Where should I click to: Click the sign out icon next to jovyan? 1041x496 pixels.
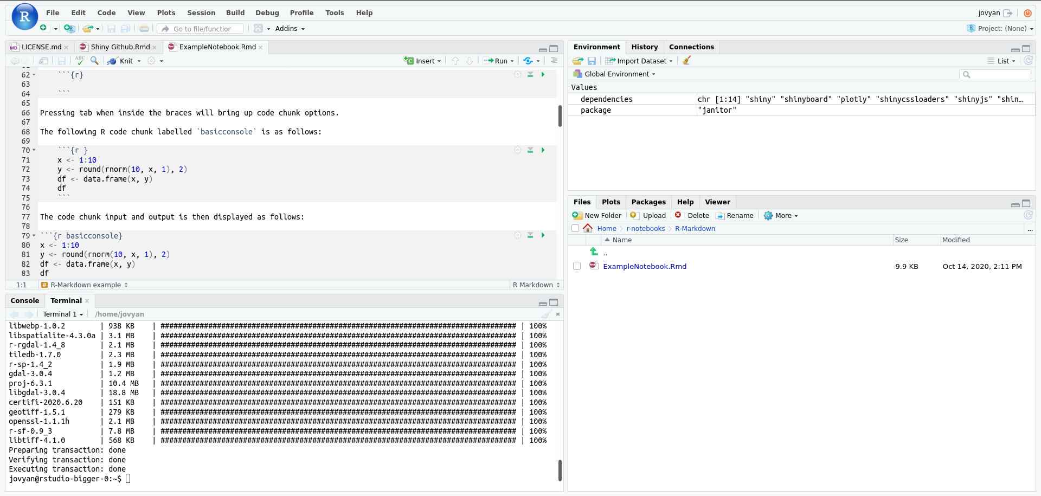pos(1008,13)
